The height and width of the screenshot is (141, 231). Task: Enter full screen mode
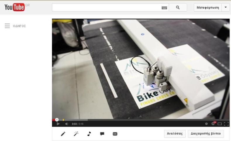[226, 124]
